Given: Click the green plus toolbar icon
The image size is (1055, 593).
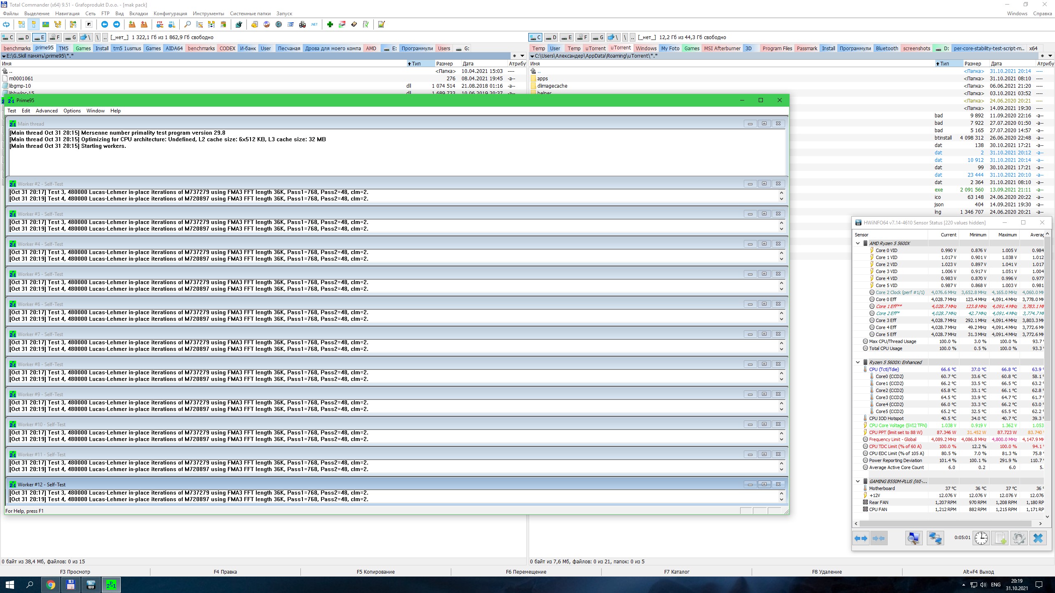Looking at the screenshot, I should [x=330, y=25].
